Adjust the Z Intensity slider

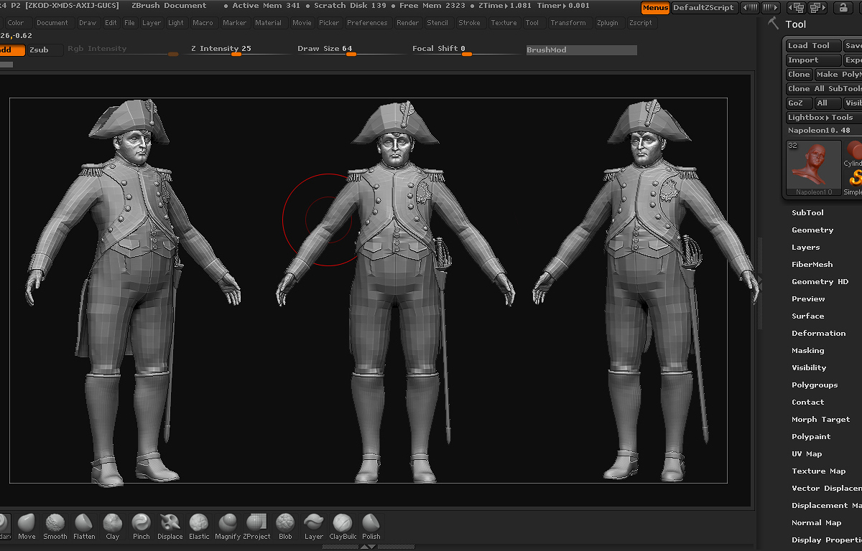(x=236, y=50)
